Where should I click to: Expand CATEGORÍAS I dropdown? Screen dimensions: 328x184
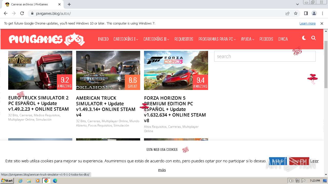point(126,39)
